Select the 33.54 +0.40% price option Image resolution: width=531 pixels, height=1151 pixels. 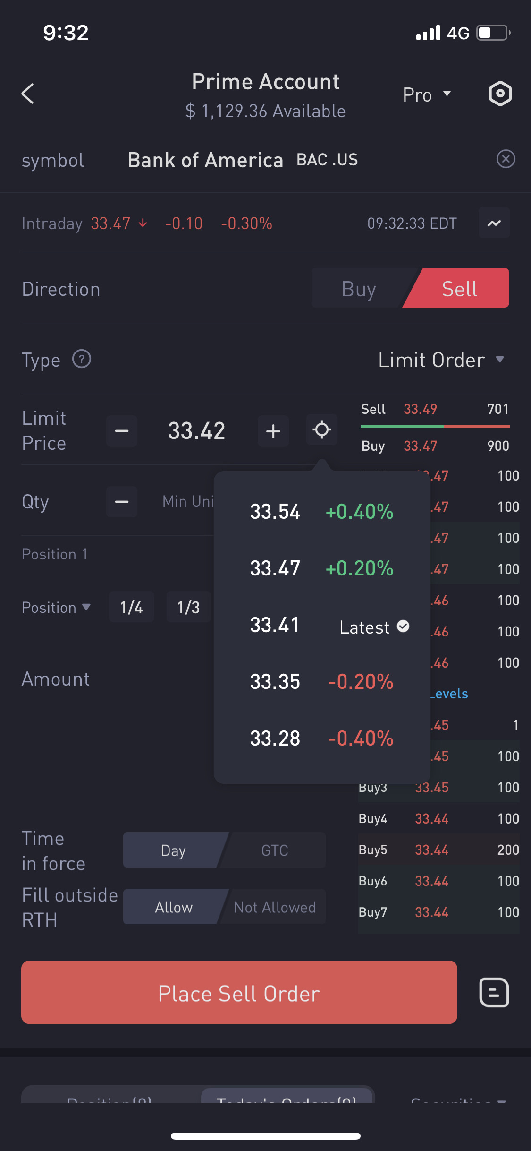pos(321,512)
